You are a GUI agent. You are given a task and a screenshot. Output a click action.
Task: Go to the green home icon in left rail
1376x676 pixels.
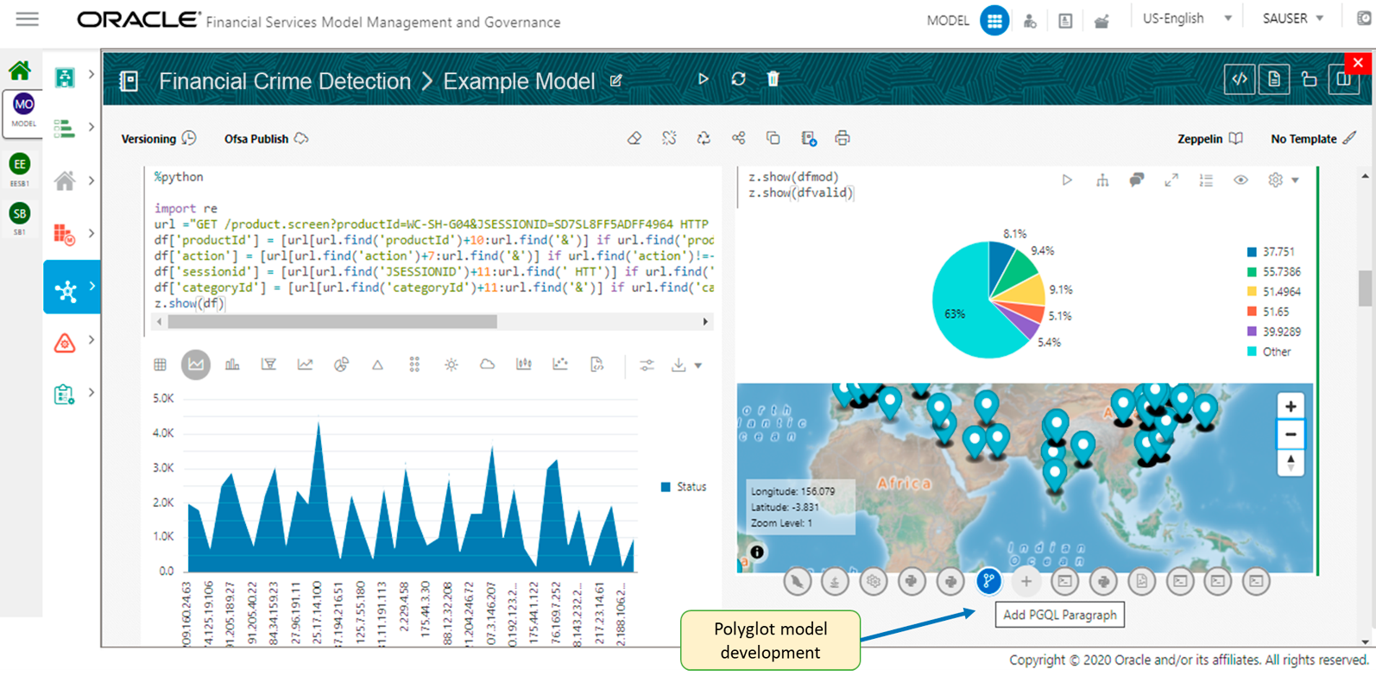20,70
